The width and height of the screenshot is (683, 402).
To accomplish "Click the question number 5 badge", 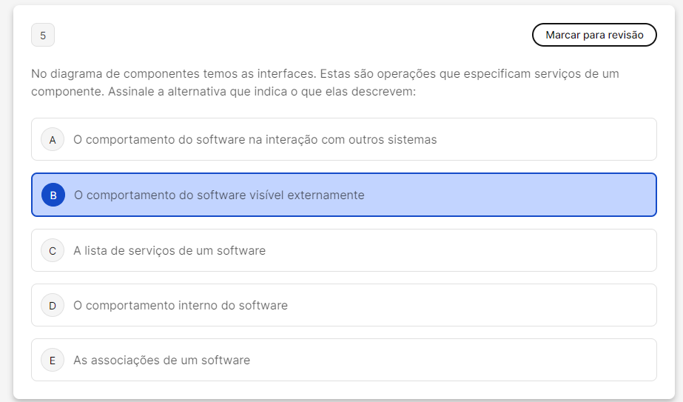I will [43, 36].
